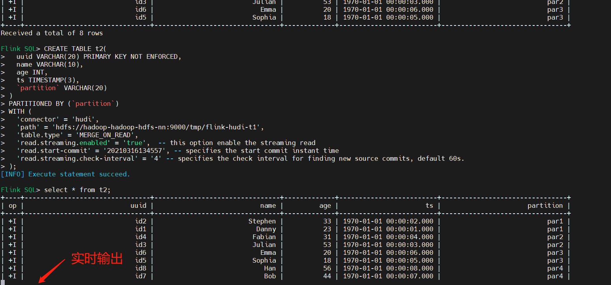Viewport: 611px width, 285px height.
Task: Click the "op" column header
Action: pyautogui.click(x=13, y=205)
